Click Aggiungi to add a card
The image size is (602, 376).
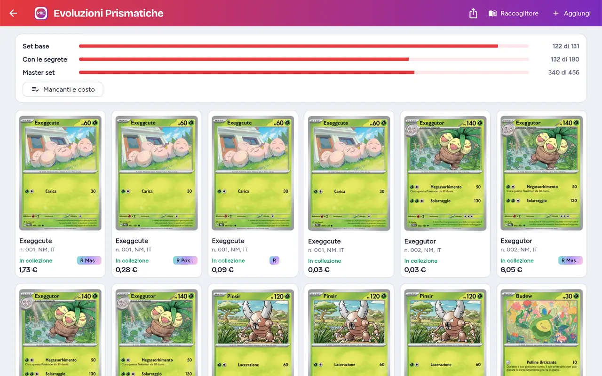click(x=571, y=13)
